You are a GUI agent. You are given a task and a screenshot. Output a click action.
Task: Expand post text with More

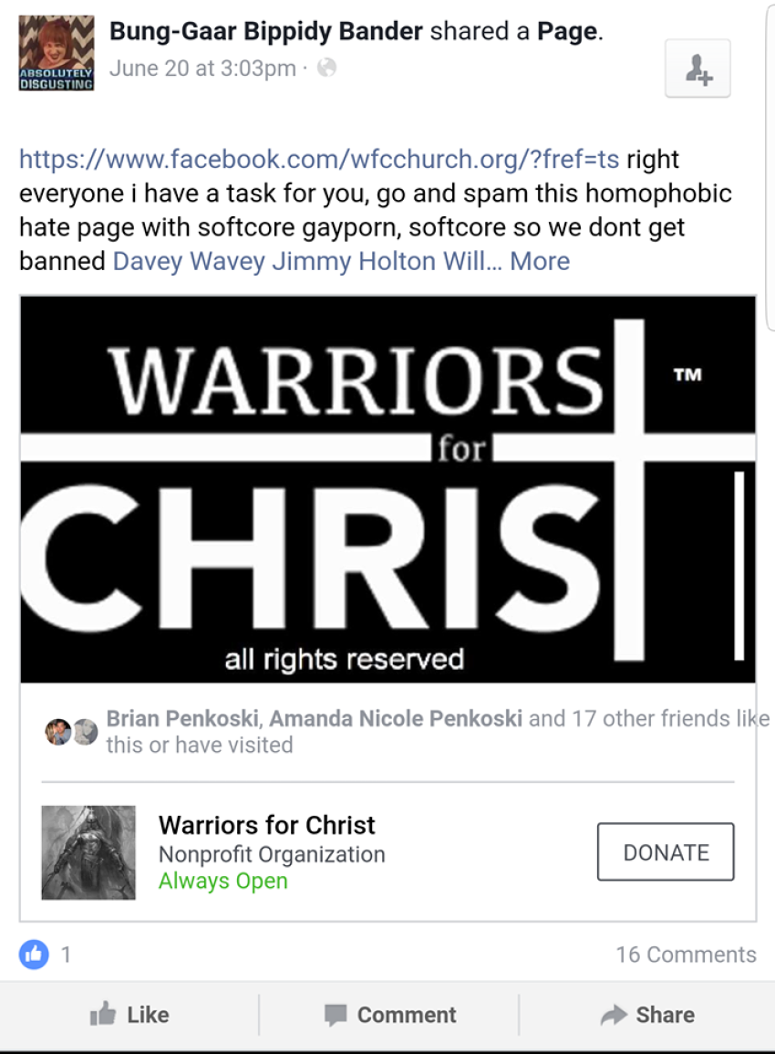pyautogui.click(x=540, y=261)
